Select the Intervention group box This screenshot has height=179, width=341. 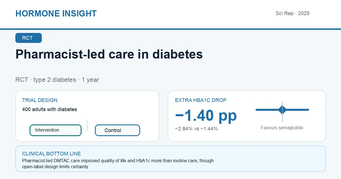(56, 130)
